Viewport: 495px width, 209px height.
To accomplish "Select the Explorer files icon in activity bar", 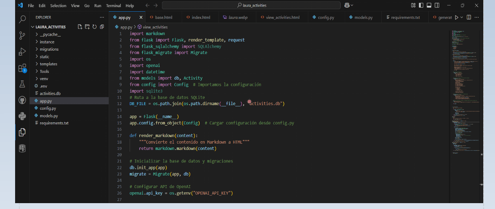I will (x=22, y=132).
